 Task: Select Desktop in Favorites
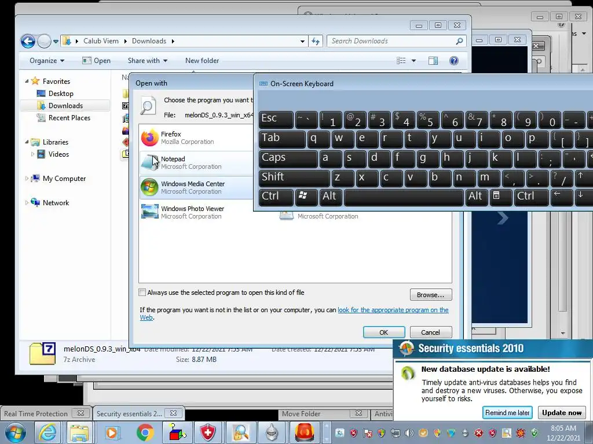tap(60, 94)
